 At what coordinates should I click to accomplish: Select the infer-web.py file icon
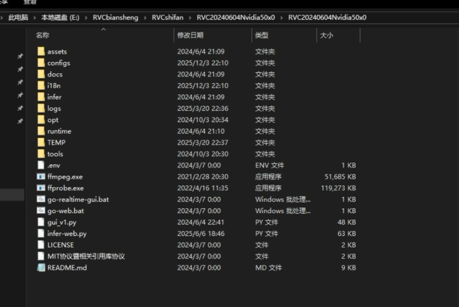point(41,234)
